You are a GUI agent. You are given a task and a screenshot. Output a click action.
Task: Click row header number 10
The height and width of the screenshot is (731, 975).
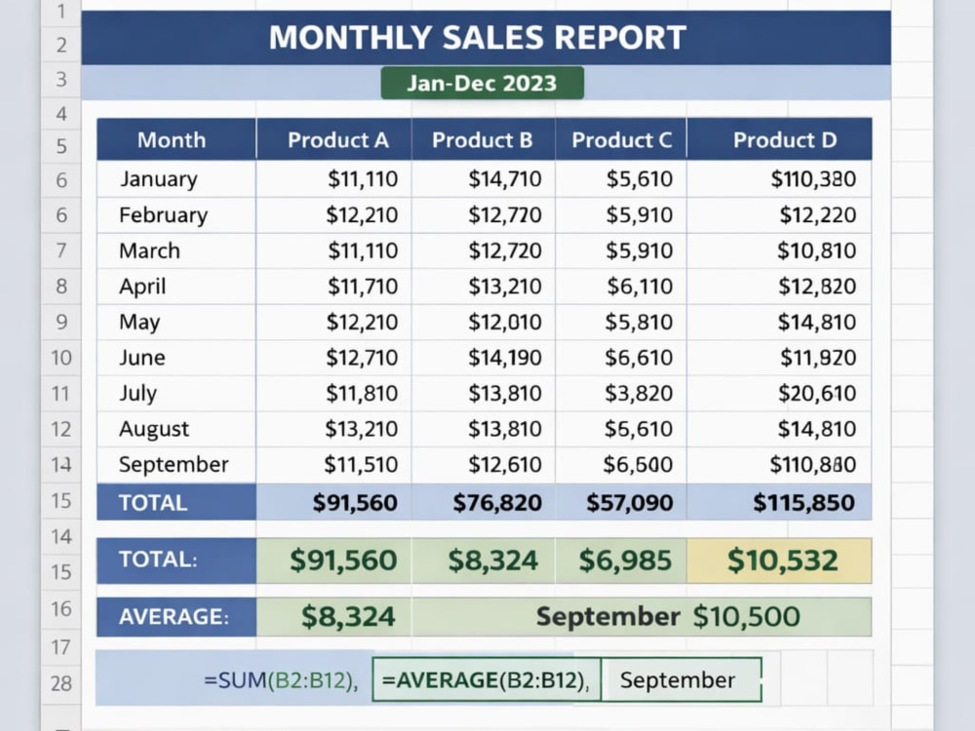[60, 358]
